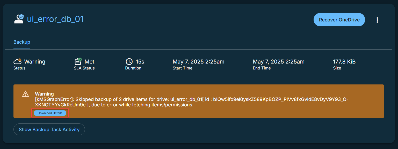This screenshot has height=149, width=398.
Task: Click the End Time date value
Action: pos(279,62)
